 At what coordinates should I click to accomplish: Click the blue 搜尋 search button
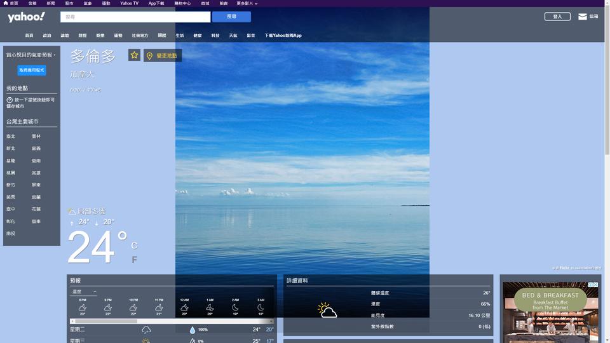231,17
